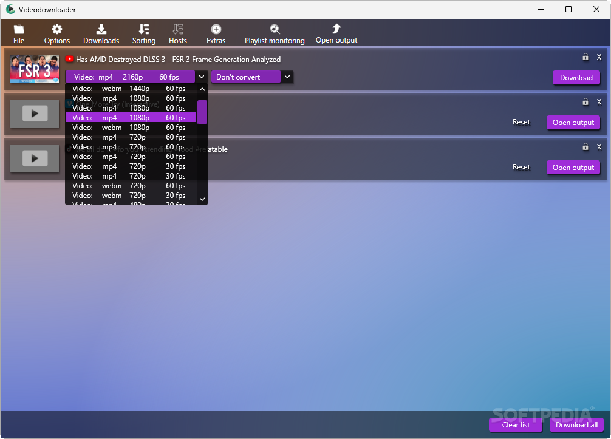
Task: Open the Downloads toolbar item
Action: 101,34
